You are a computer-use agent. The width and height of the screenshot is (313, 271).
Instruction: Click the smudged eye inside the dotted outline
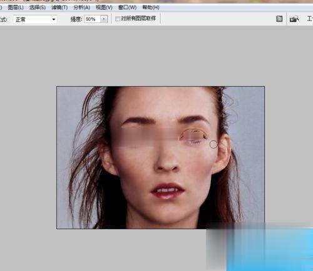[193, 136]
